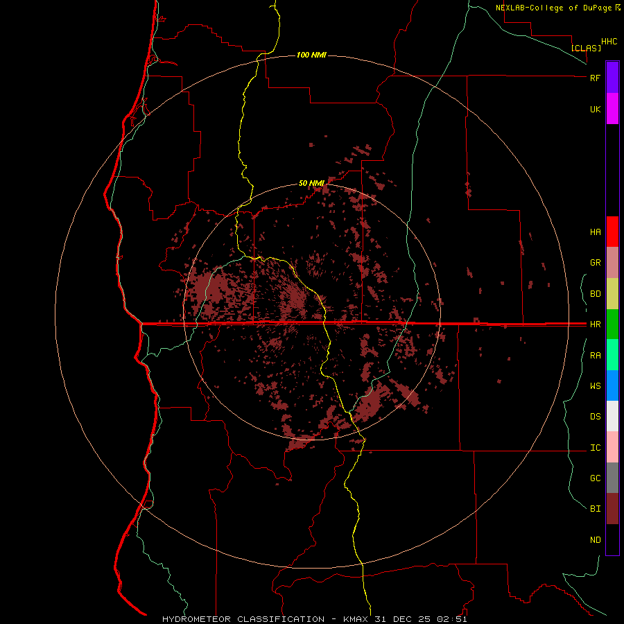Select the IC light-pink legend swatch
The width and height of the screenshot is (624, 624).
612,447
